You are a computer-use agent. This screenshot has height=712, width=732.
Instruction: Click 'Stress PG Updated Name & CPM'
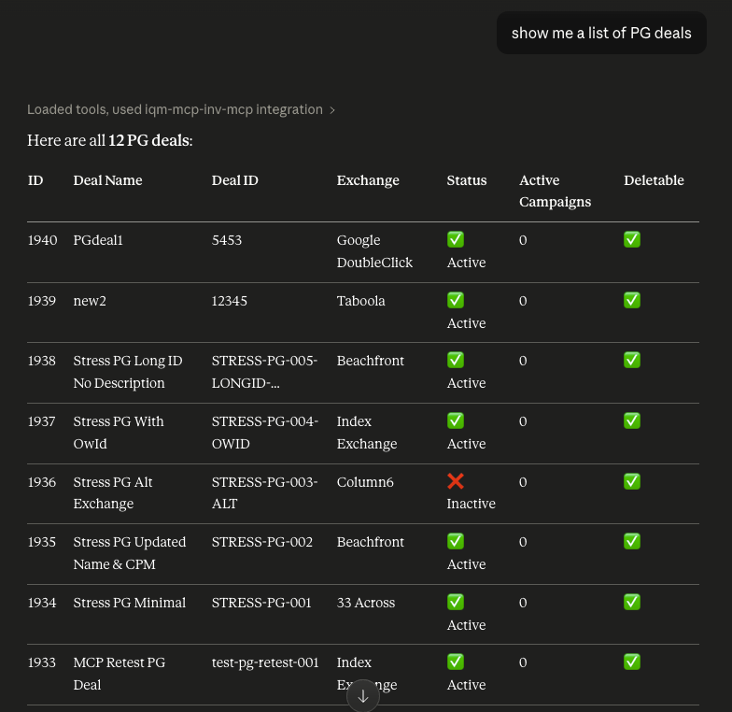(129, 553)
